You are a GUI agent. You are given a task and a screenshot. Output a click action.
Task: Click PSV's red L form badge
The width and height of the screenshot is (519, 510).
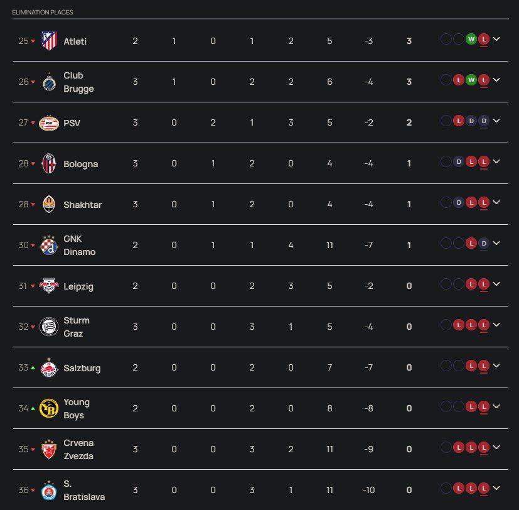click(458, 121)
